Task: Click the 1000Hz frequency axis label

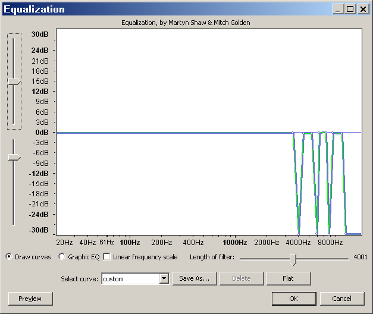Action: point(235,243)
